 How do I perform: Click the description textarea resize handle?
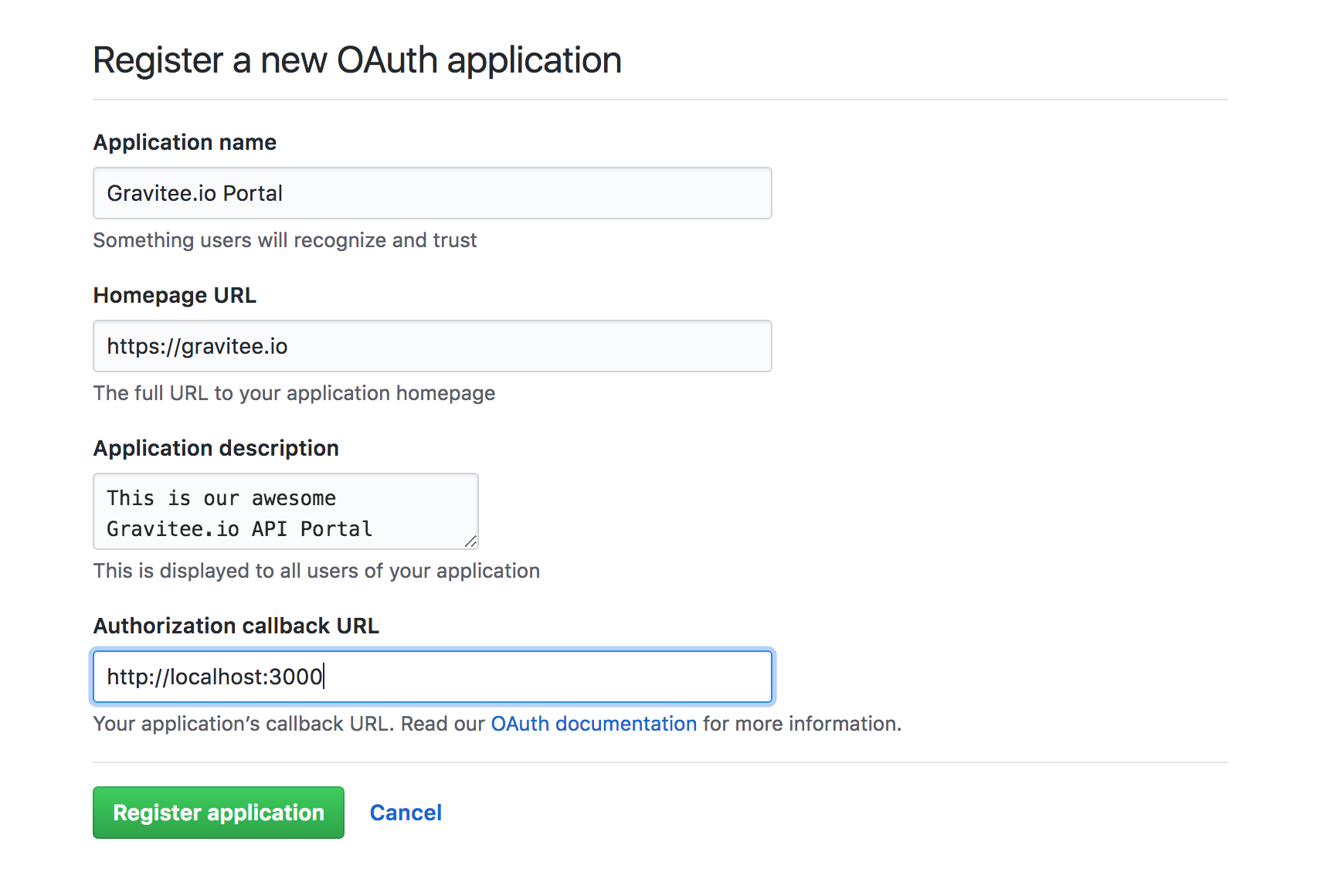tap(470, 541)
